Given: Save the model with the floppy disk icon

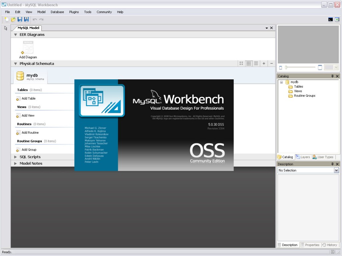Looking at the screenshot, I should [20, 19].
